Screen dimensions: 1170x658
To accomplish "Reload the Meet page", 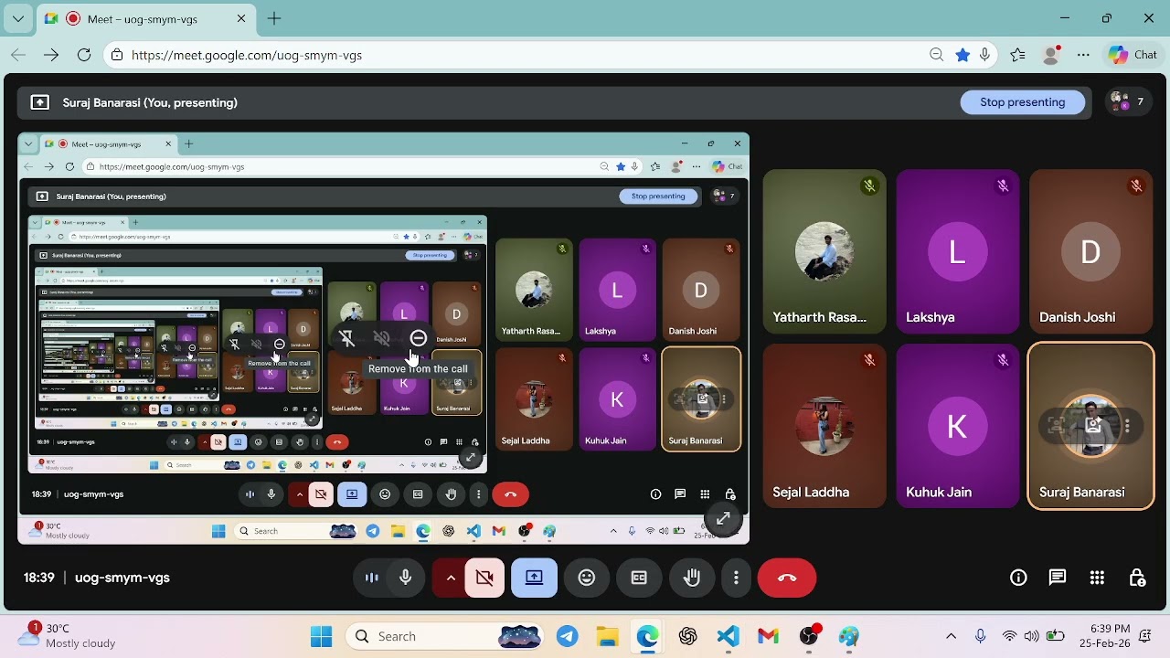I will pyautogui.click(x=84, y=55).
